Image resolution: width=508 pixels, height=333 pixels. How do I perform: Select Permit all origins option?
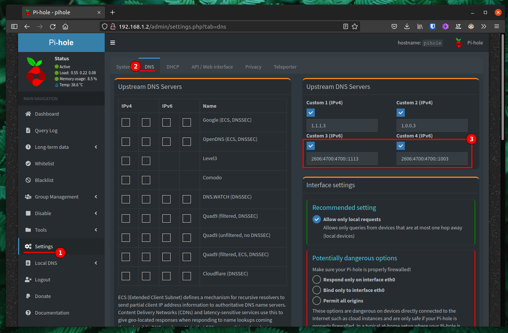tap(317, 301)
